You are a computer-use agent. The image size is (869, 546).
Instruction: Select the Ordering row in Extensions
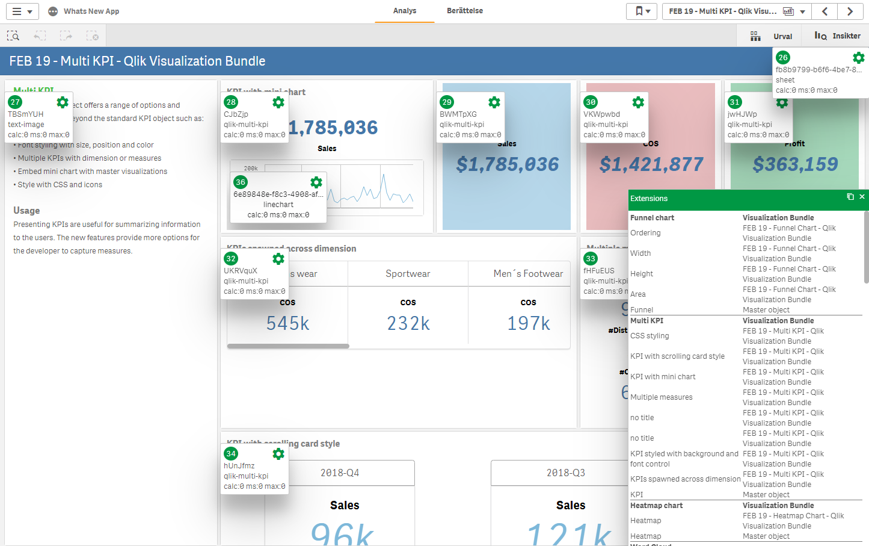click(x=746, y=233)
